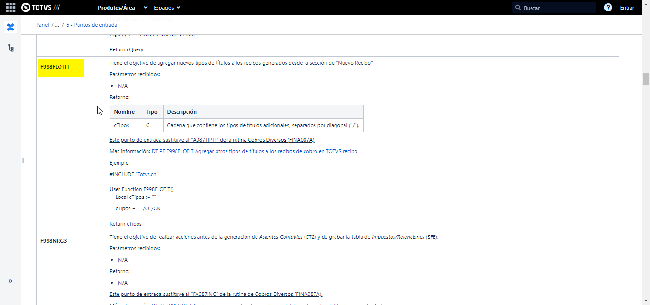Click the Return cTipos line
The image size is (650, 305).
(126, 224)
